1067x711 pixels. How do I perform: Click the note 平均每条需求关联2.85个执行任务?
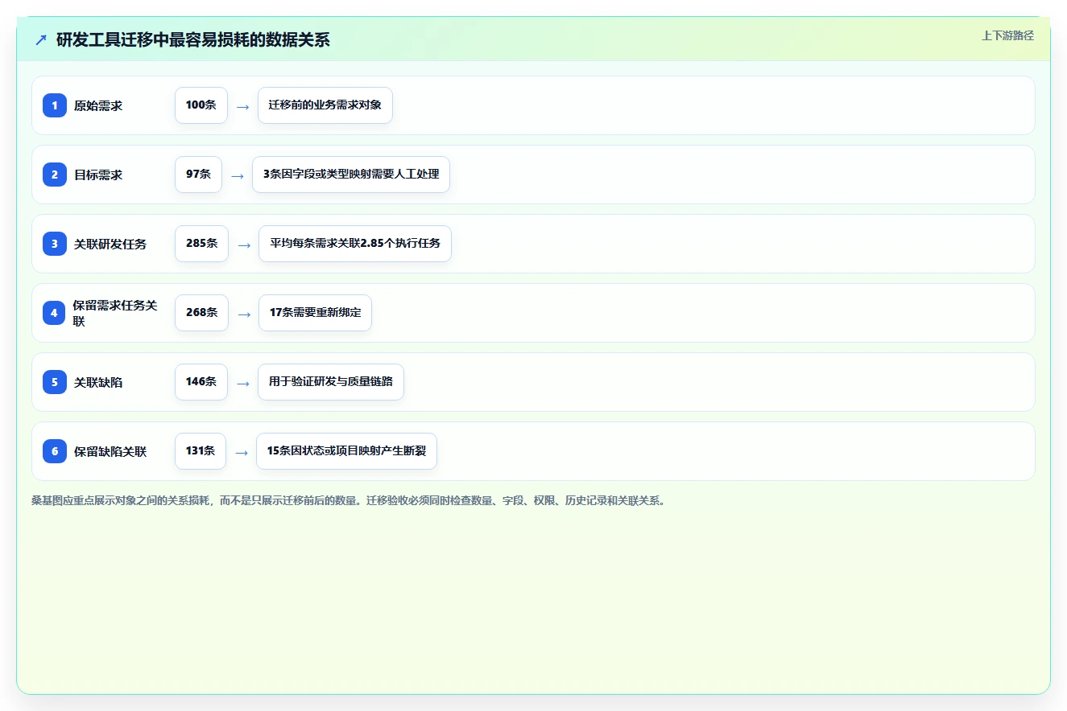tap(355, 244)
